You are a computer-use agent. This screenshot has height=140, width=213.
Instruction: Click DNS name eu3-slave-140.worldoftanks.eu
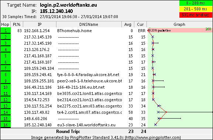86,125
